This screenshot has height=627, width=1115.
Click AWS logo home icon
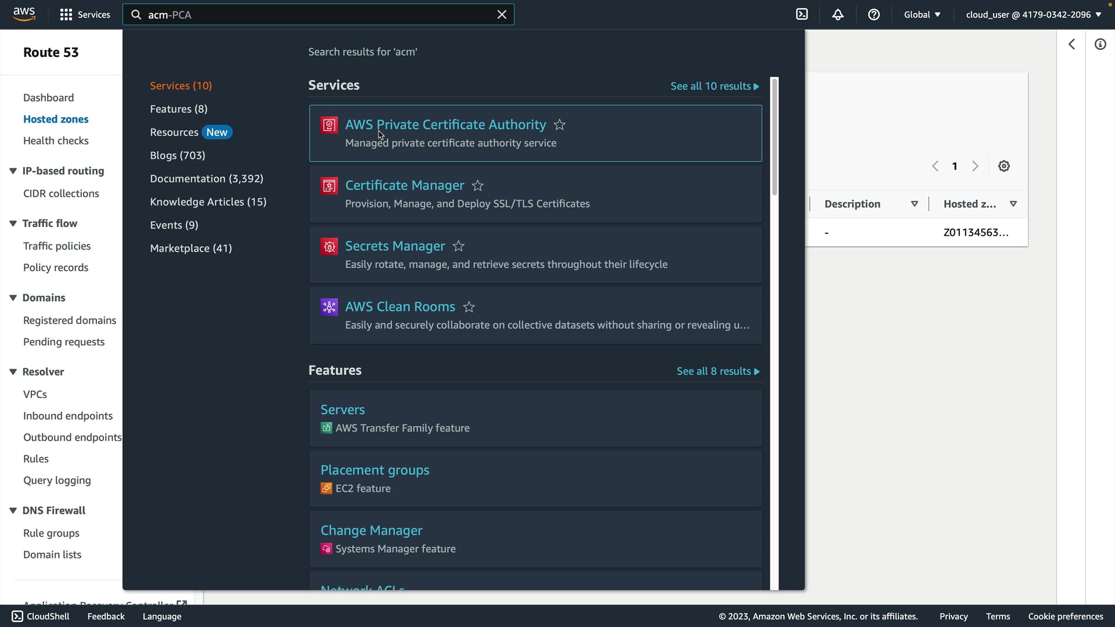24,14
